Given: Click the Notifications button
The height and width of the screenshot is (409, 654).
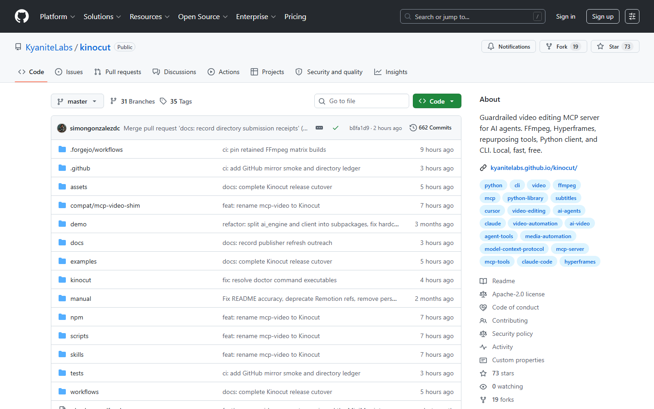Looking at the screenshot, I should pos(509,46).
